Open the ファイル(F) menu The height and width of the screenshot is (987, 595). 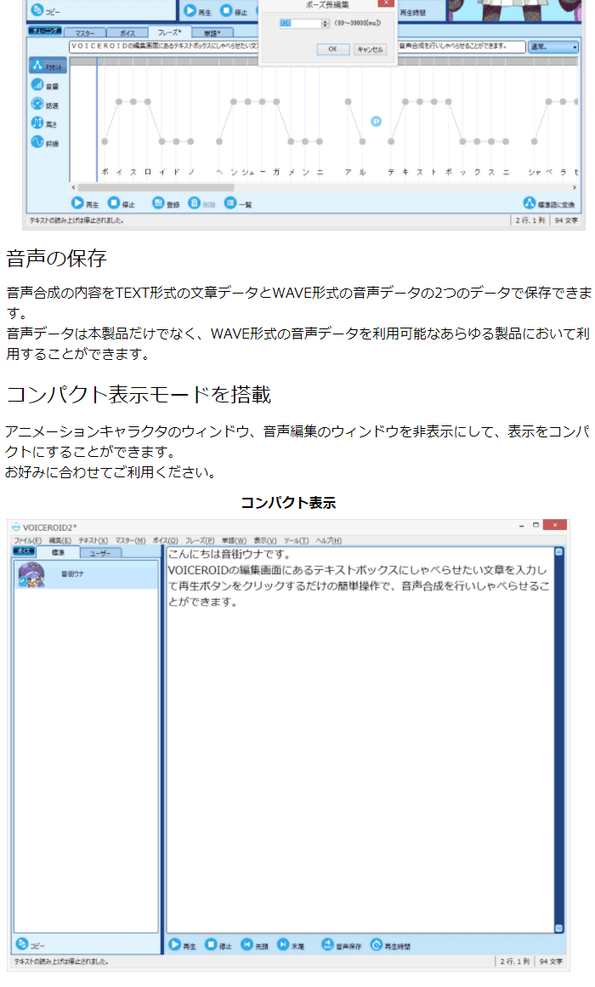[28, 540]
